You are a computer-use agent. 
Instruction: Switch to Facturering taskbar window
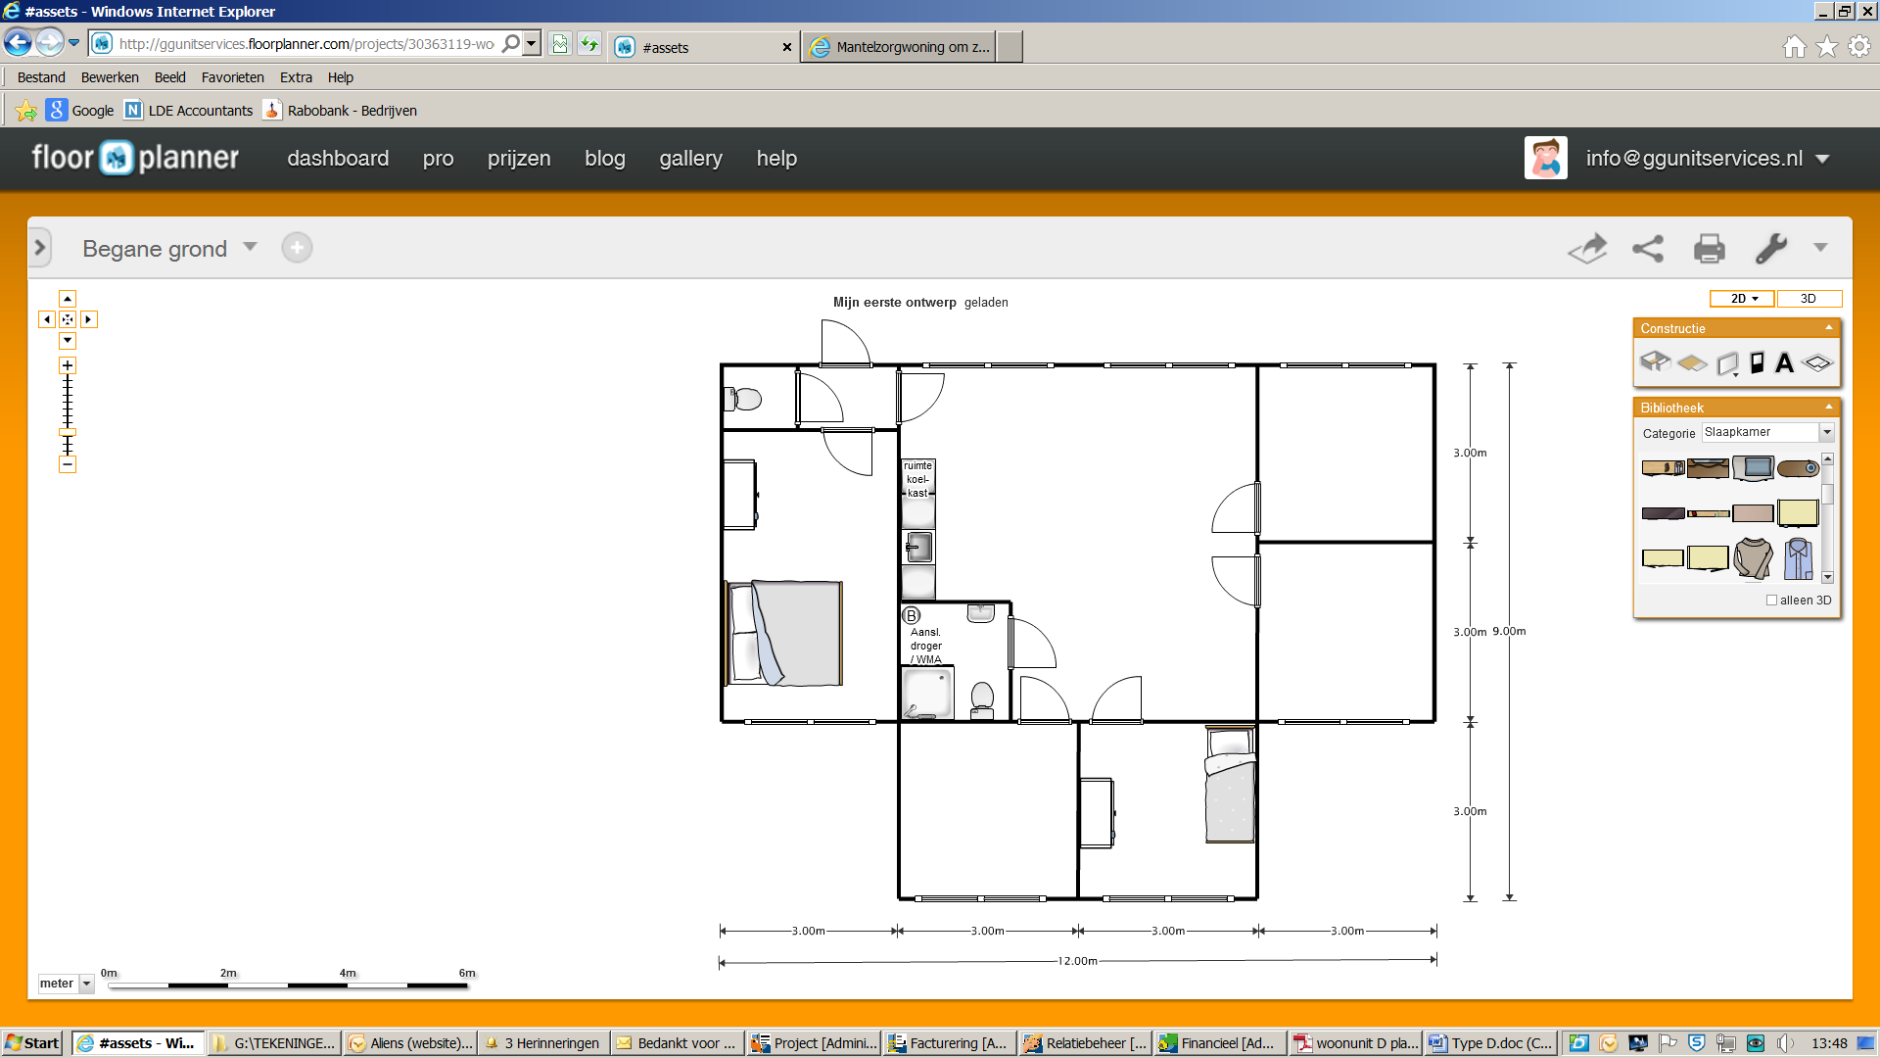point(948,1043)
